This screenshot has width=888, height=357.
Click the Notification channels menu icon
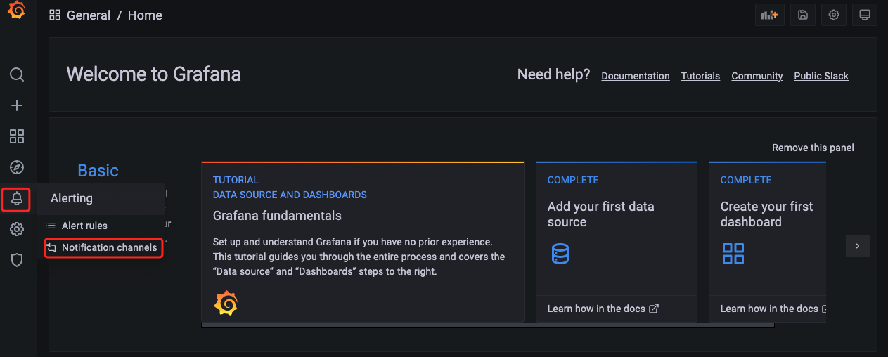pyautogui.click(x=51, y=247)
